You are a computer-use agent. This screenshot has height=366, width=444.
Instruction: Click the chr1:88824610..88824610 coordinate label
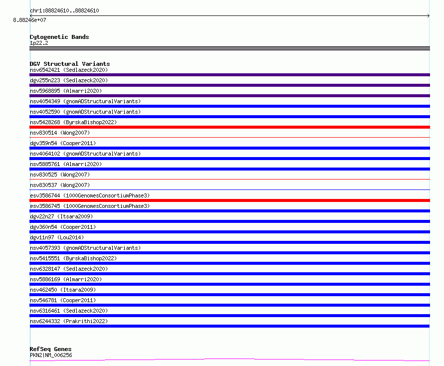click(x=64, y=10)
